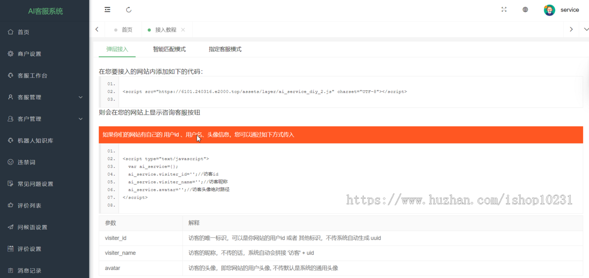Viewport: 589px width, 278px height.
Task: Click the service username label
Action: 569,10
